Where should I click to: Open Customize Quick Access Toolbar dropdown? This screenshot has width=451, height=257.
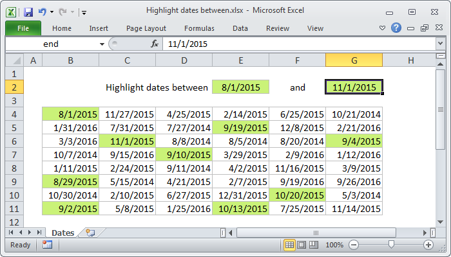coord(84,12)
